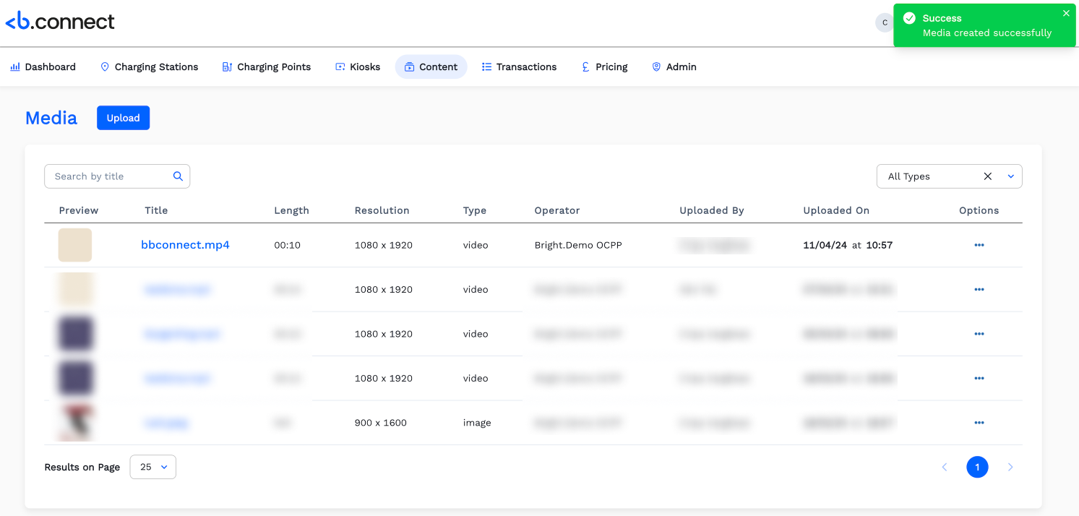Open the Transactions tab
Screen dimensions: 1079x516
tap(519, 66)
